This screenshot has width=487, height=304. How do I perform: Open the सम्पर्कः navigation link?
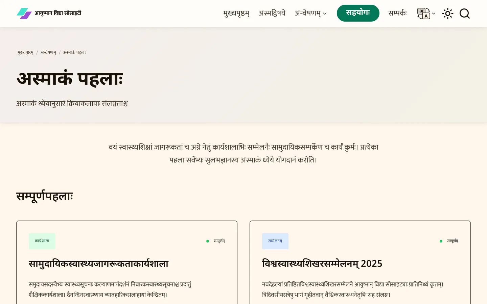[x=397, y=13]
